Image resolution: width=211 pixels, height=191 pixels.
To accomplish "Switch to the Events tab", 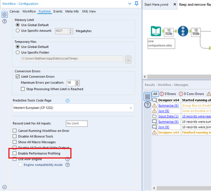I will point(58,11).
